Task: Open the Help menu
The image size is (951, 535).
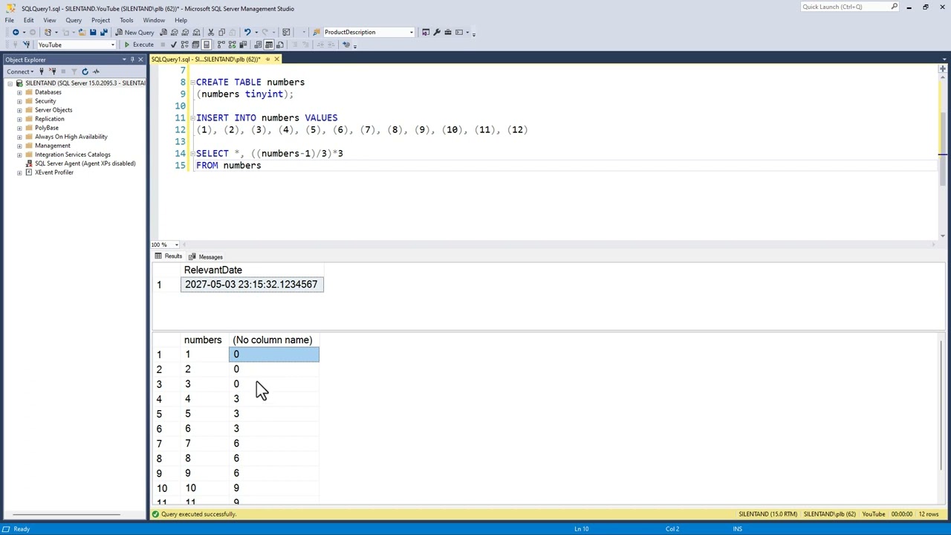Action: tap(181, 20)
